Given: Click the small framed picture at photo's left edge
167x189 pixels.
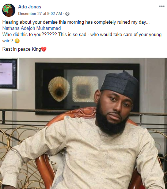Looking at the screenshot, I should tap(8, 74).
